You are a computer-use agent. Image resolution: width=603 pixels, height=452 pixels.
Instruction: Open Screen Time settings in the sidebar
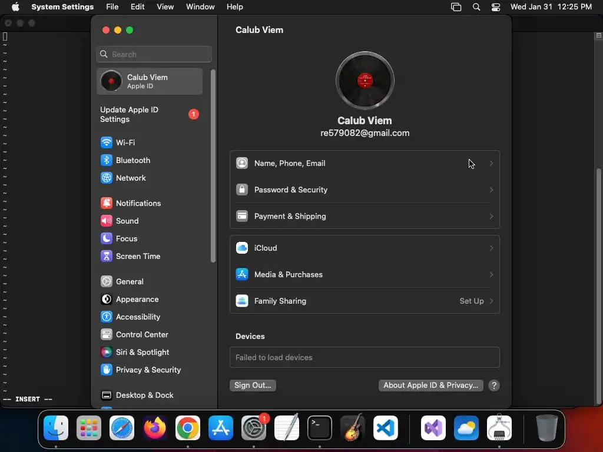[150, 257]
